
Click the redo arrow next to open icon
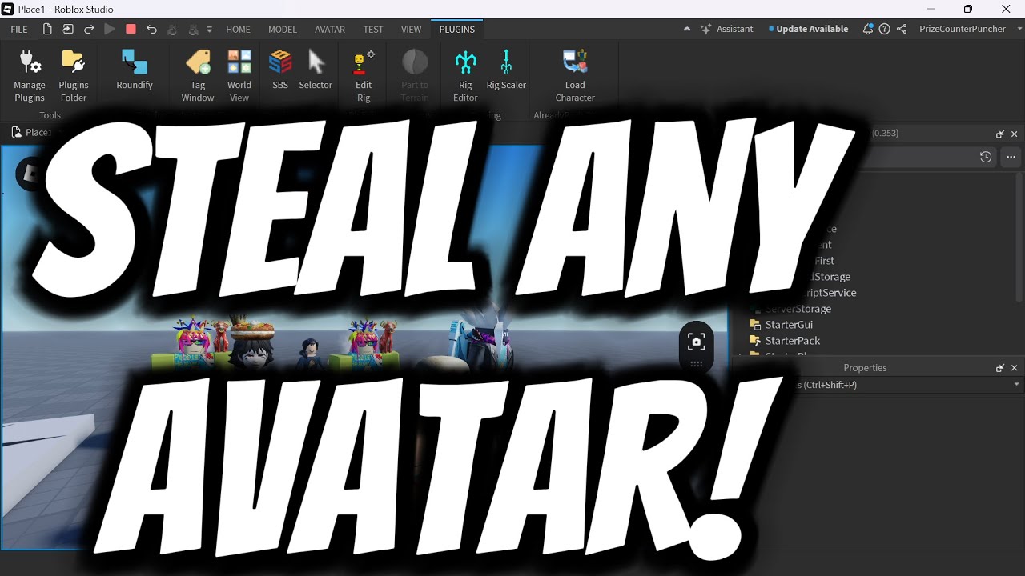point(89,29)
